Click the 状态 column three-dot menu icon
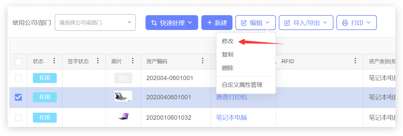This screenshot has height=136, width=403. (54, 61)
